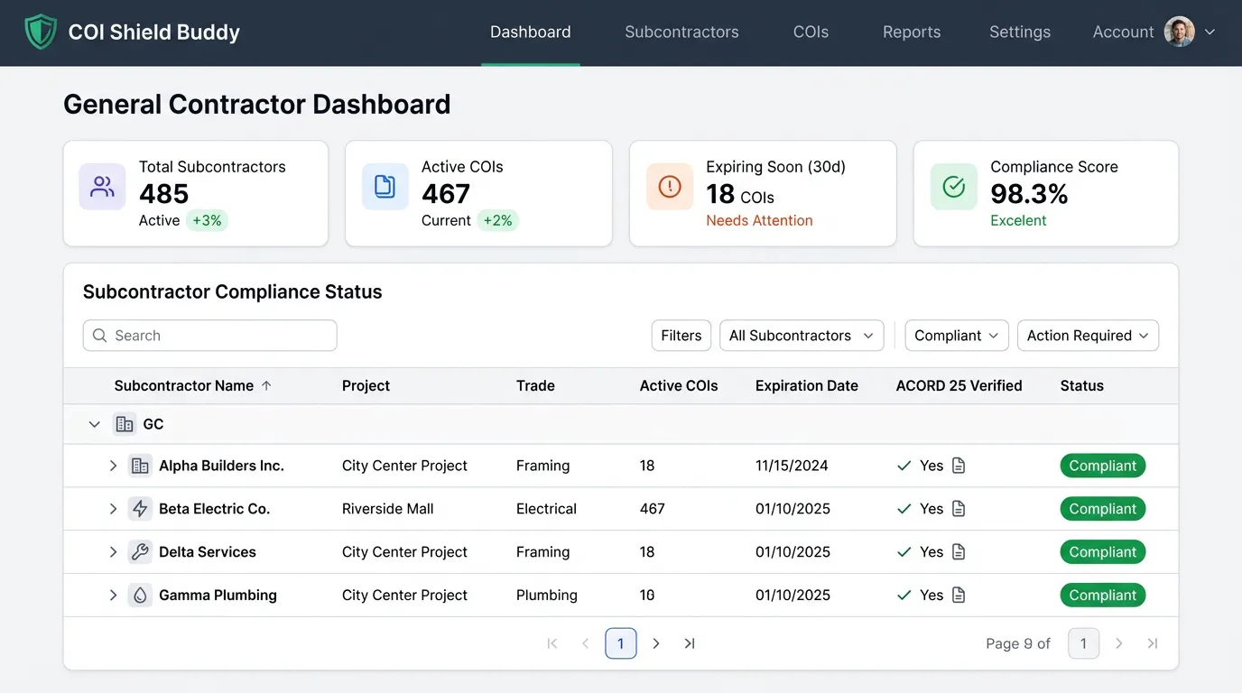Click the Filters button
The width and height of the screenshot is (1242, 693).
click(x=681, y=336)
